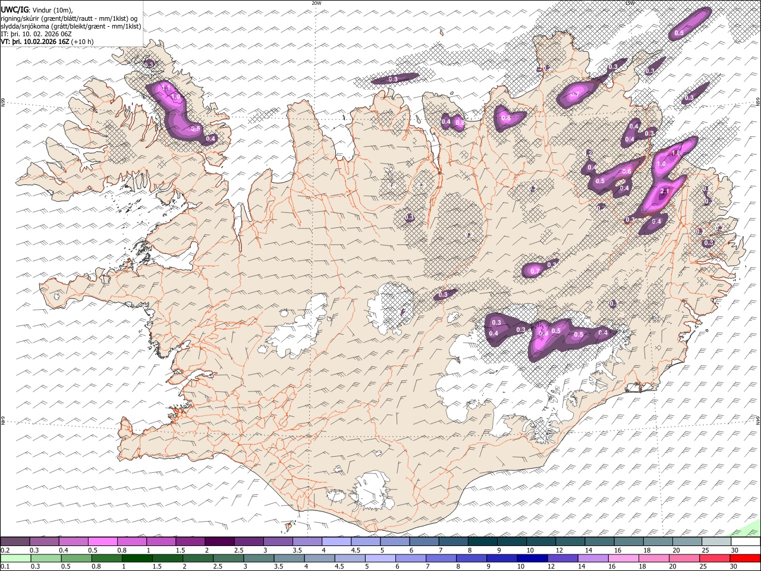This screenshot has height=571, width=761.
Task: Pick the darkest green swatch starting at 1 in the lower scale
Action: click(x=137, y=558)
